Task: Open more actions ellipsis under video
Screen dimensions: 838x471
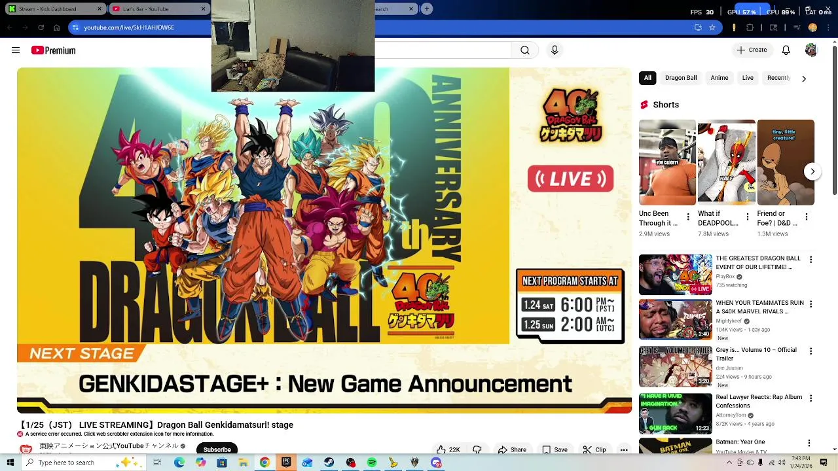Action: 624,449
